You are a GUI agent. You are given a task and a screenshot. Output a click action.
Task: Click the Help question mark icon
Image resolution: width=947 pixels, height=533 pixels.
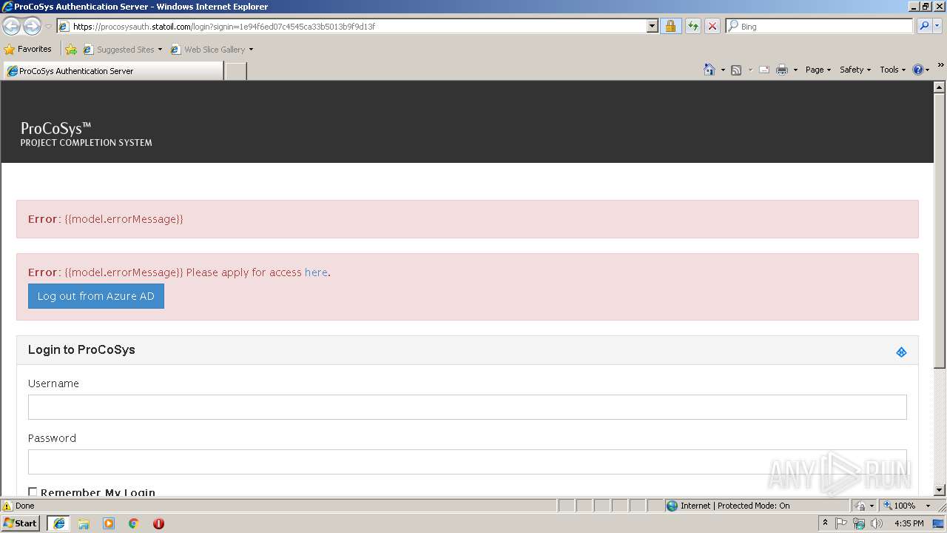tap(918, 70)
